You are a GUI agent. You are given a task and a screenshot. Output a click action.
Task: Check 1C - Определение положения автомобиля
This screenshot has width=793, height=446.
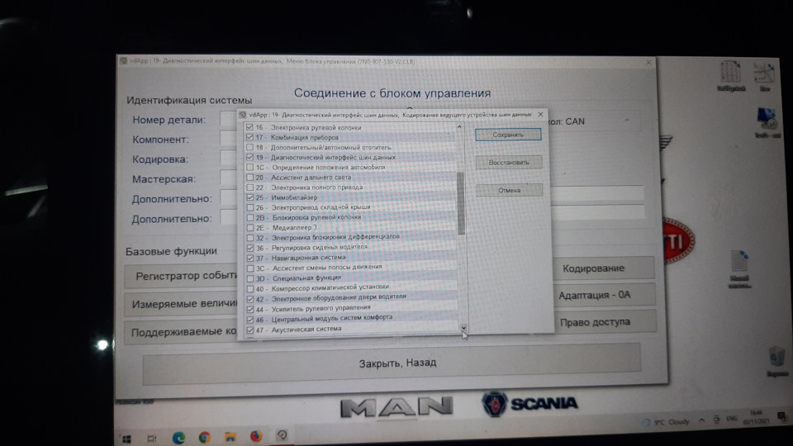coord(249,168)
